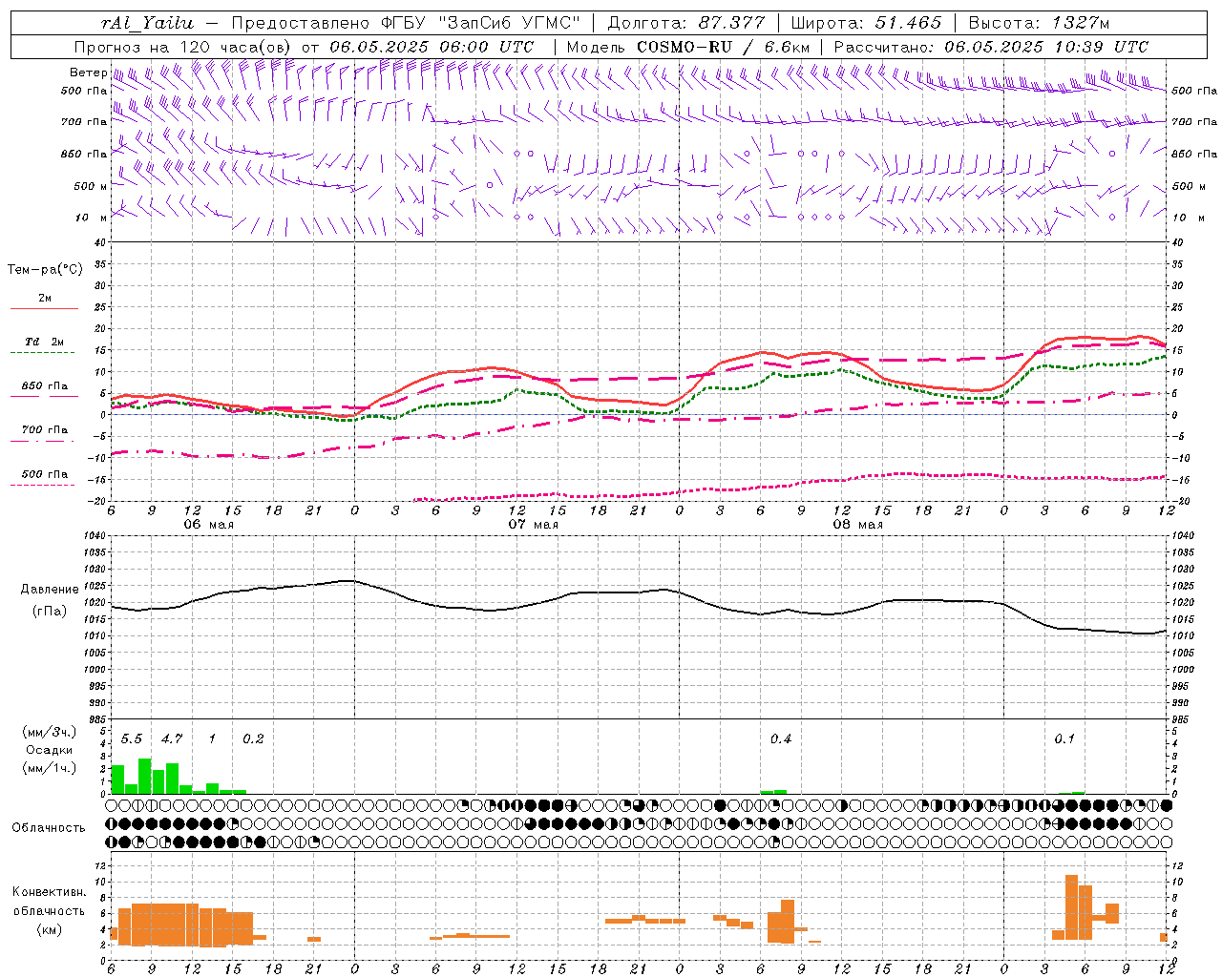The width and height of the screenshot is (1222, 977).
Task: Click the dotted pink sample under legend 500 гПа
Action: (x=44, y=485)
